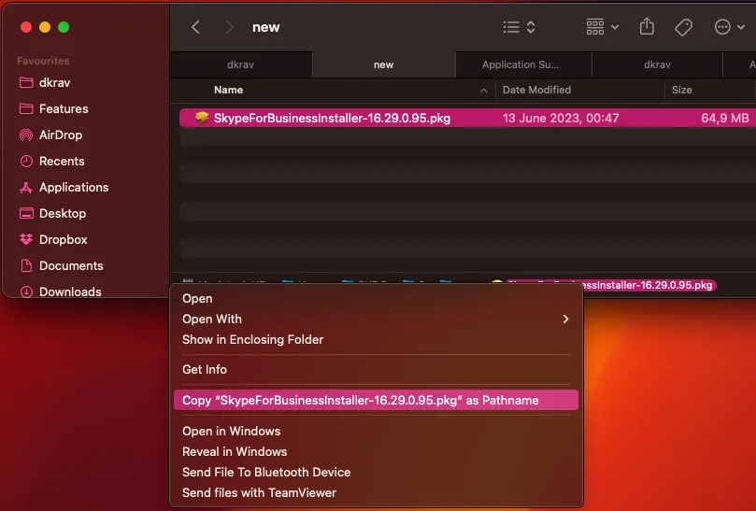Open the Group By grid icon
This screenshot has height=511, width=756.
[x=595, y=27]
